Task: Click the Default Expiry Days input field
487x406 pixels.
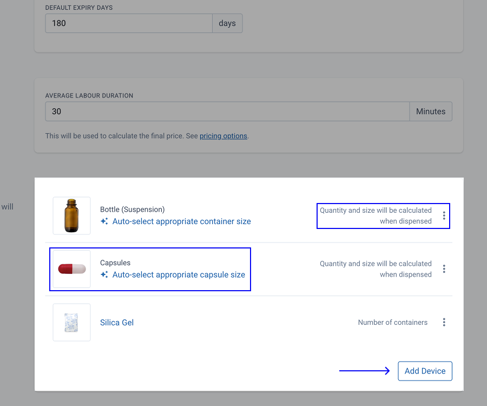Action: click(128, 23)
